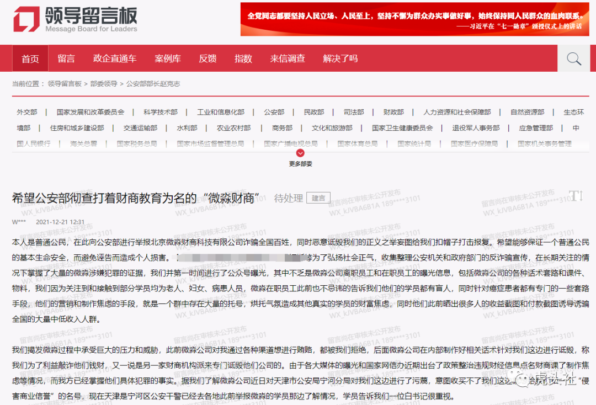Screen dimensions: 596x405
Task: Select 司法部 ministry link
Action: pos(354,112)
